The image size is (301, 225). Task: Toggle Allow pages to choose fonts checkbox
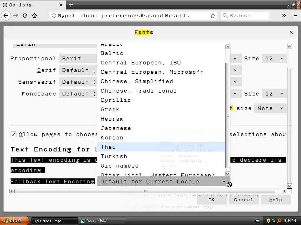(x=14, y=134)
